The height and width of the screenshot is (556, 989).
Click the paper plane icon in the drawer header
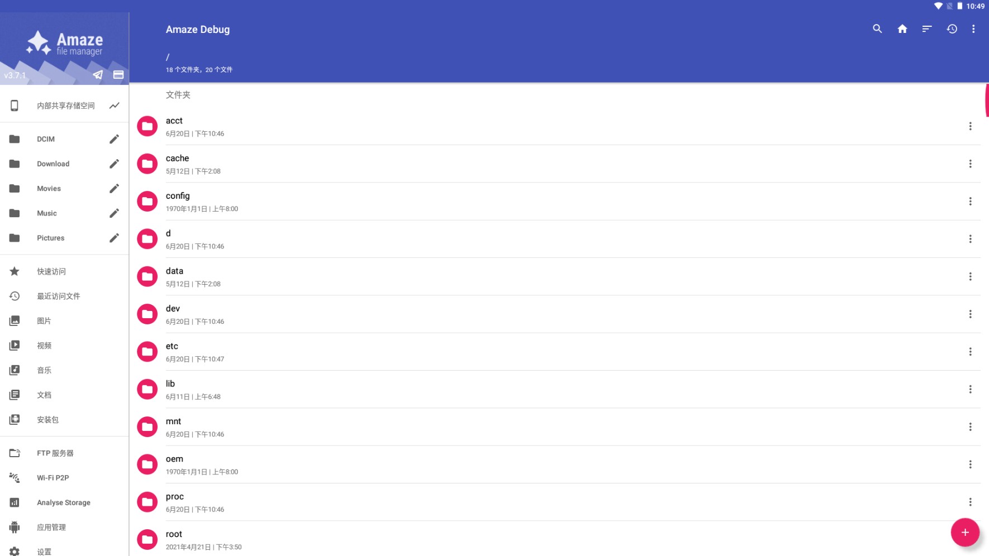point(98,74)
